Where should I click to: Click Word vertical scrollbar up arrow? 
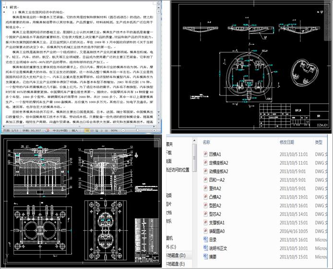pos(158,7)
